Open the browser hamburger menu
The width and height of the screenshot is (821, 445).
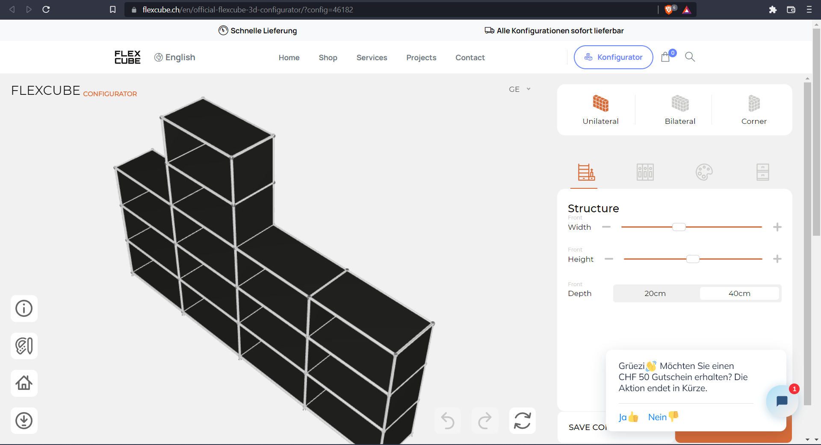pyautogui.click(x=809, y=9)
